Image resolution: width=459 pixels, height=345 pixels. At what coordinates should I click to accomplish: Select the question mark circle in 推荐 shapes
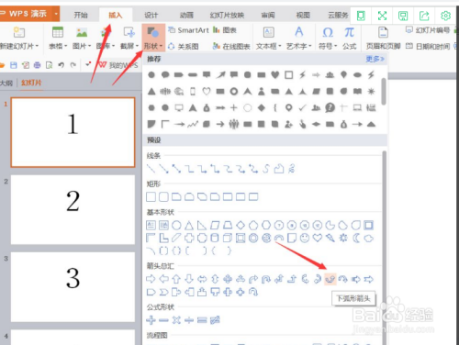click(330, 107)
